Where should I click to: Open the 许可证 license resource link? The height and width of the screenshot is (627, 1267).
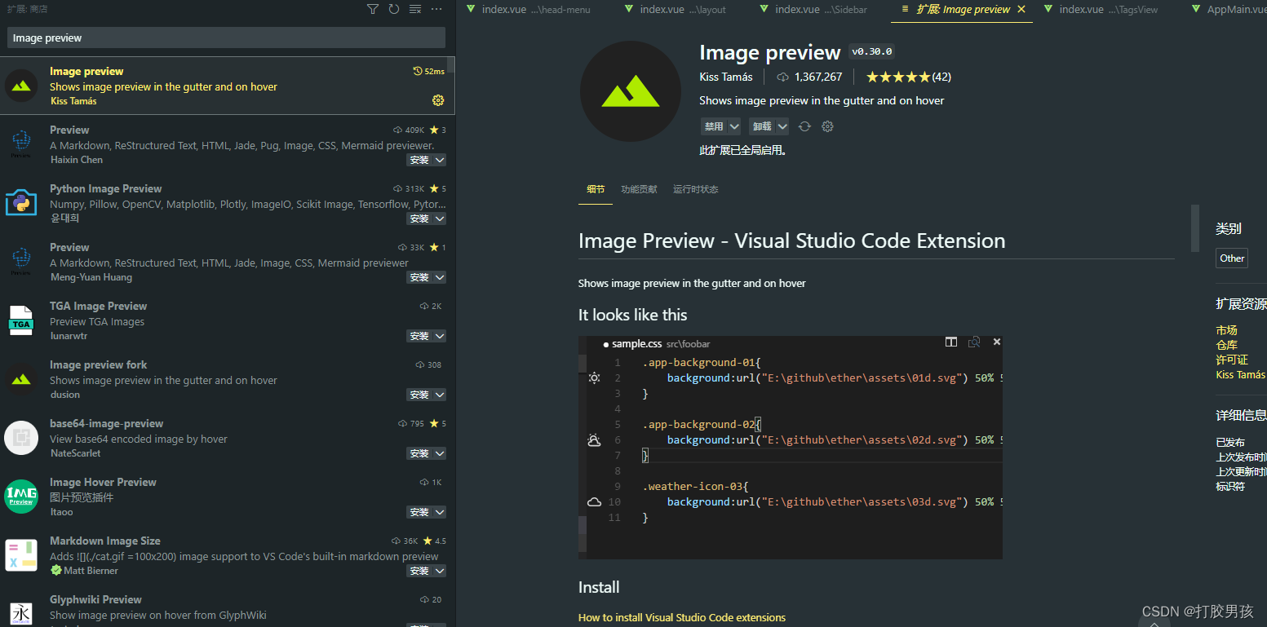pos(1232,360)
